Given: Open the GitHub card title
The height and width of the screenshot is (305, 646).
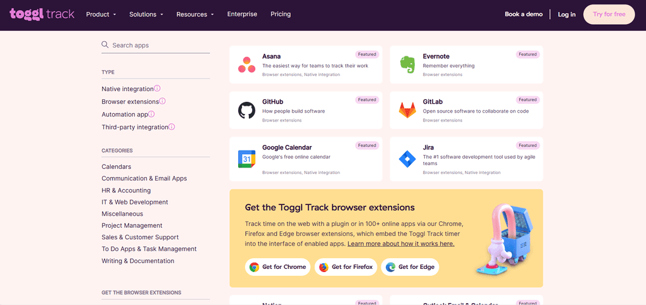Looking at the screenshot, I should 272,102.
